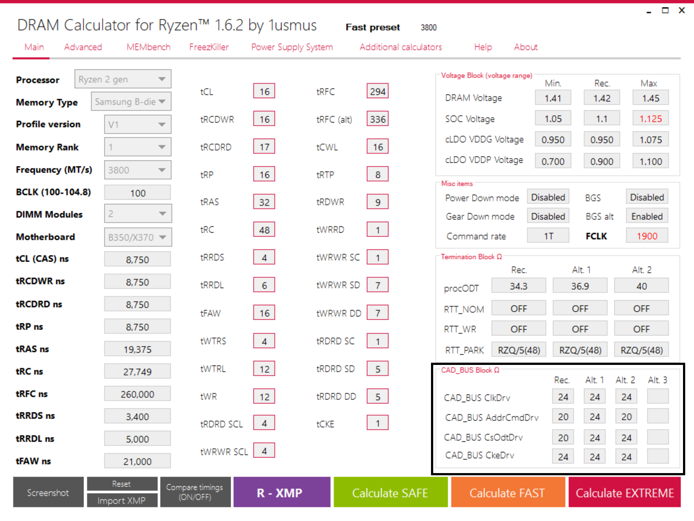694x521 pixels.
Task: Open Power Supply System tab
Action: pos(292,47)
